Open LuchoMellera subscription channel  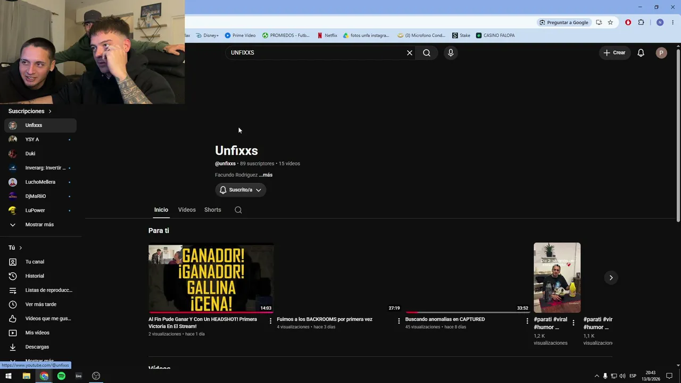(40, 182)
